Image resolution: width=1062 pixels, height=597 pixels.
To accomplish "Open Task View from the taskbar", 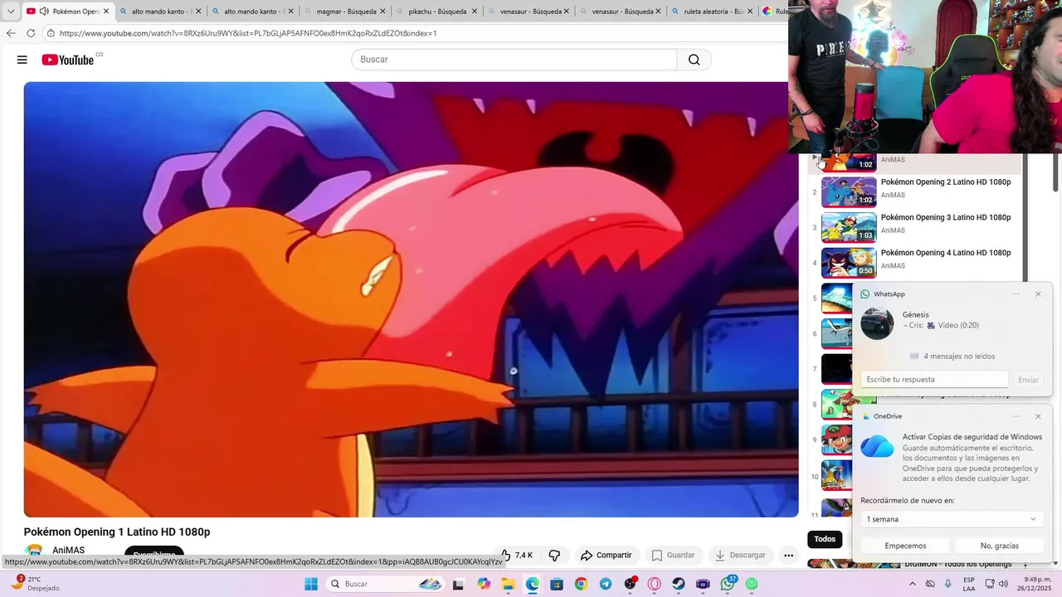I will 458,584.
